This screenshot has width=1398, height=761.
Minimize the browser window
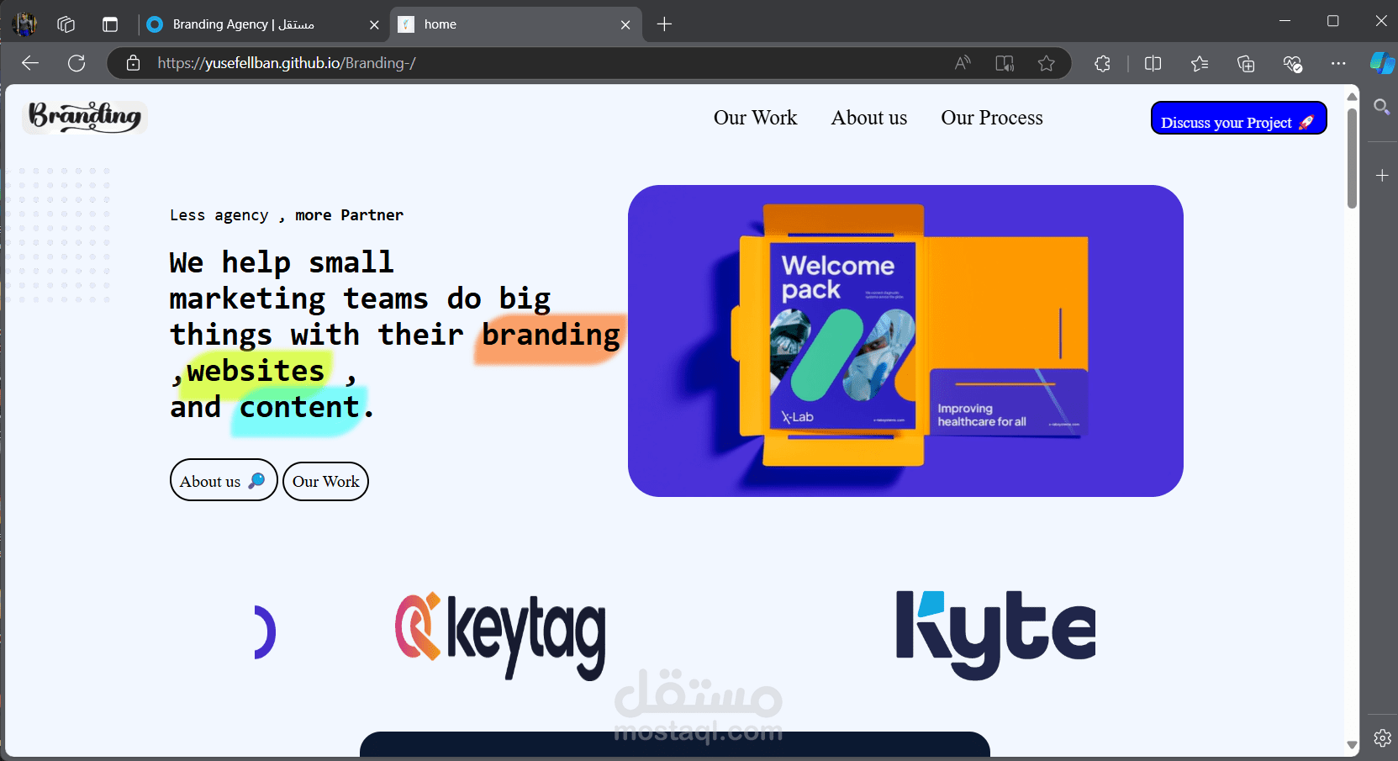tap(1285, 21)
